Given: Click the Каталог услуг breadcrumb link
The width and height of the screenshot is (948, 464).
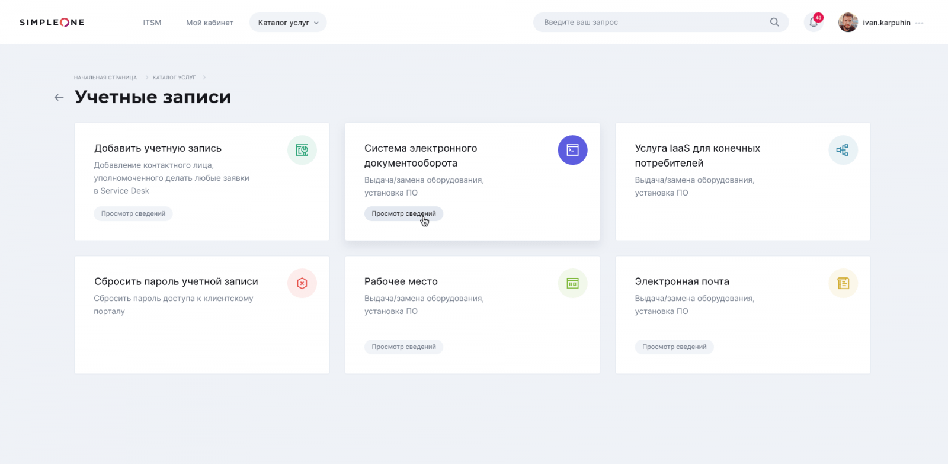Looking at the screenshot, I should coord(174,78).
